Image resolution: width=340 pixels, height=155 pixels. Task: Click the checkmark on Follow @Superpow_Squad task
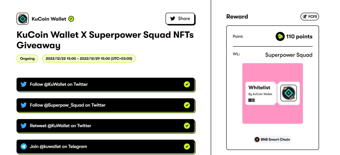(187, 105)
